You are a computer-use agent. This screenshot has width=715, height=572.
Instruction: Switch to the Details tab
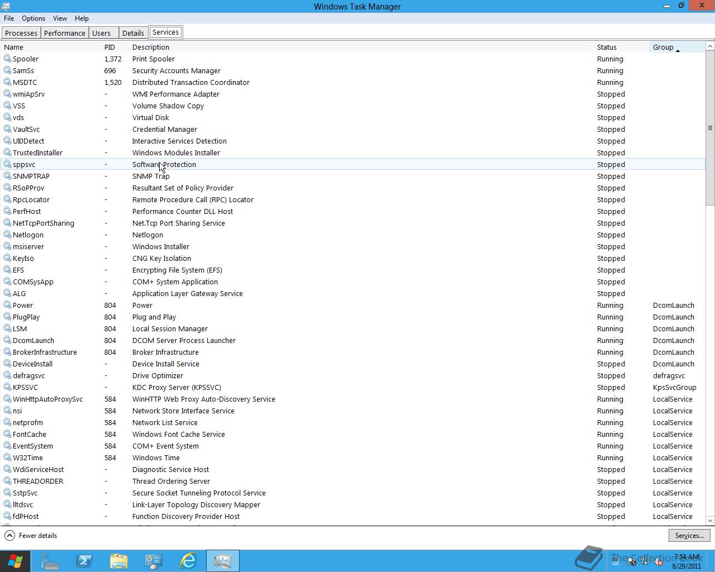click(x=133, y=33)
